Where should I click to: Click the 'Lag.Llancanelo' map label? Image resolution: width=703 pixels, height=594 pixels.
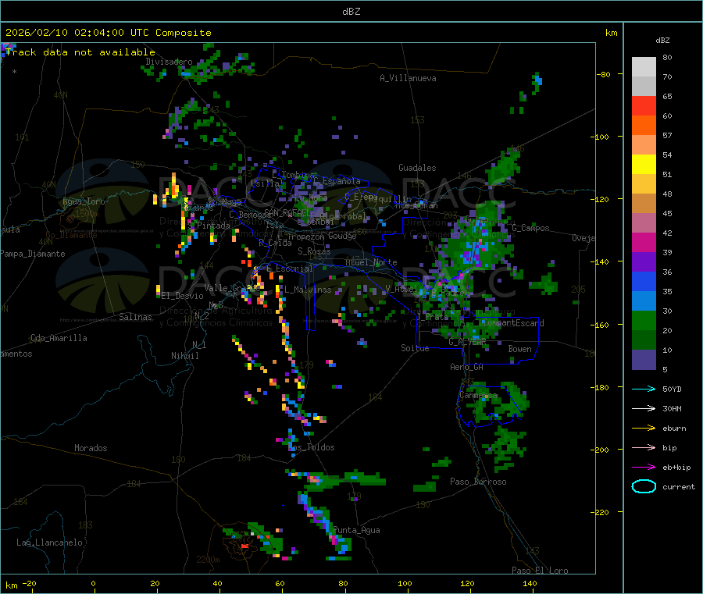tap(50, 542)
